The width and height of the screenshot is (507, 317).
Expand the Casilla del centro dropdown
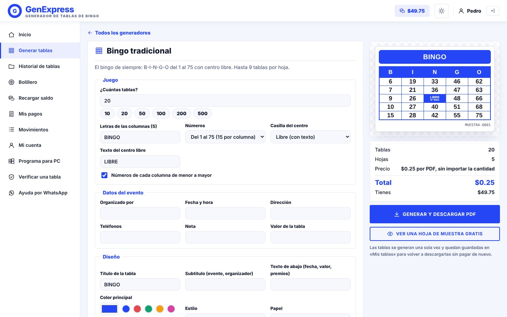click(x=311, y=137)
